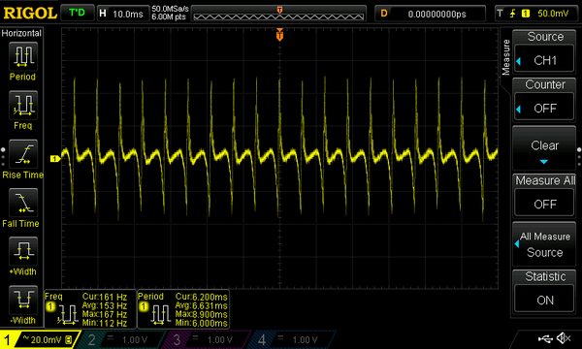Open the Source CH1 selector
The image size is (582, 349).
point(544,60)
